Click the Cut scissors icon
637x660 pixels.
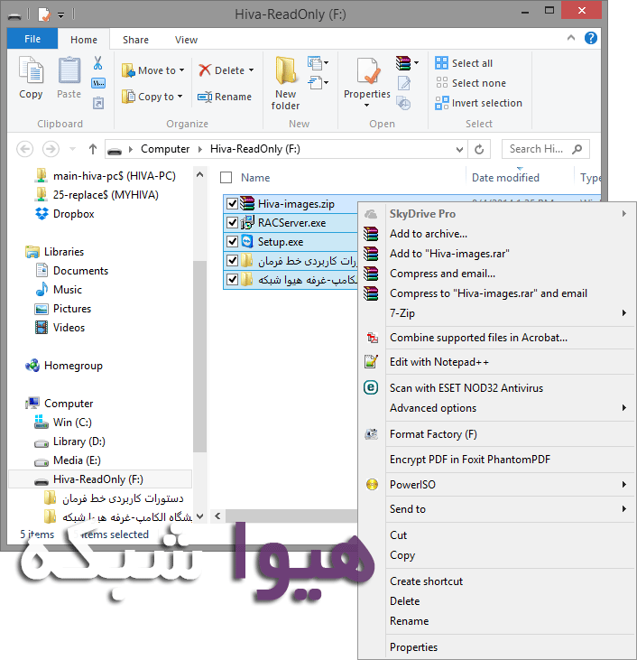[x=98, y=62]
